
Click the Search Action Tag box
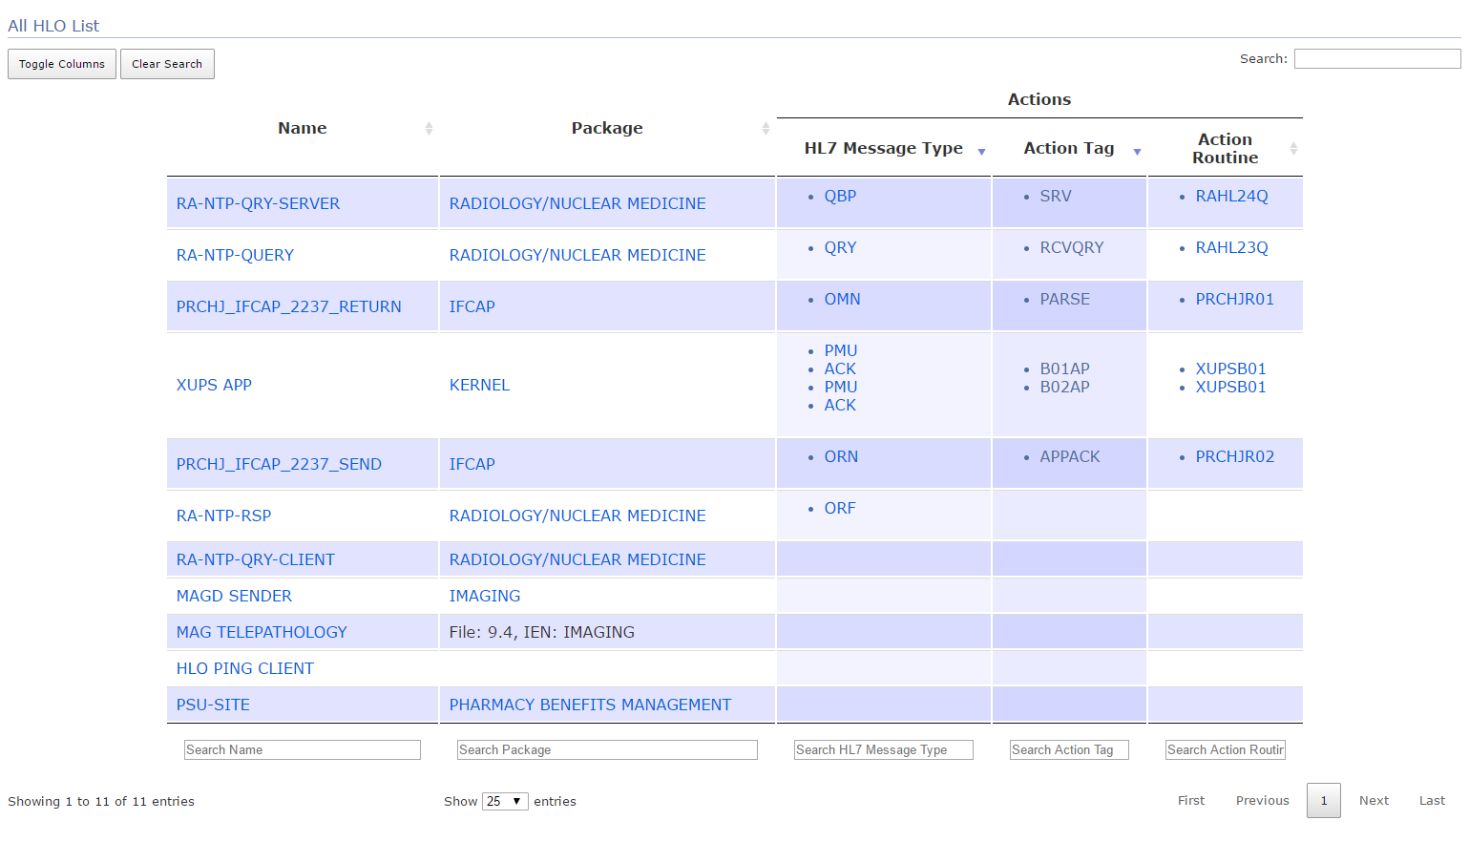pos(1069,750)
